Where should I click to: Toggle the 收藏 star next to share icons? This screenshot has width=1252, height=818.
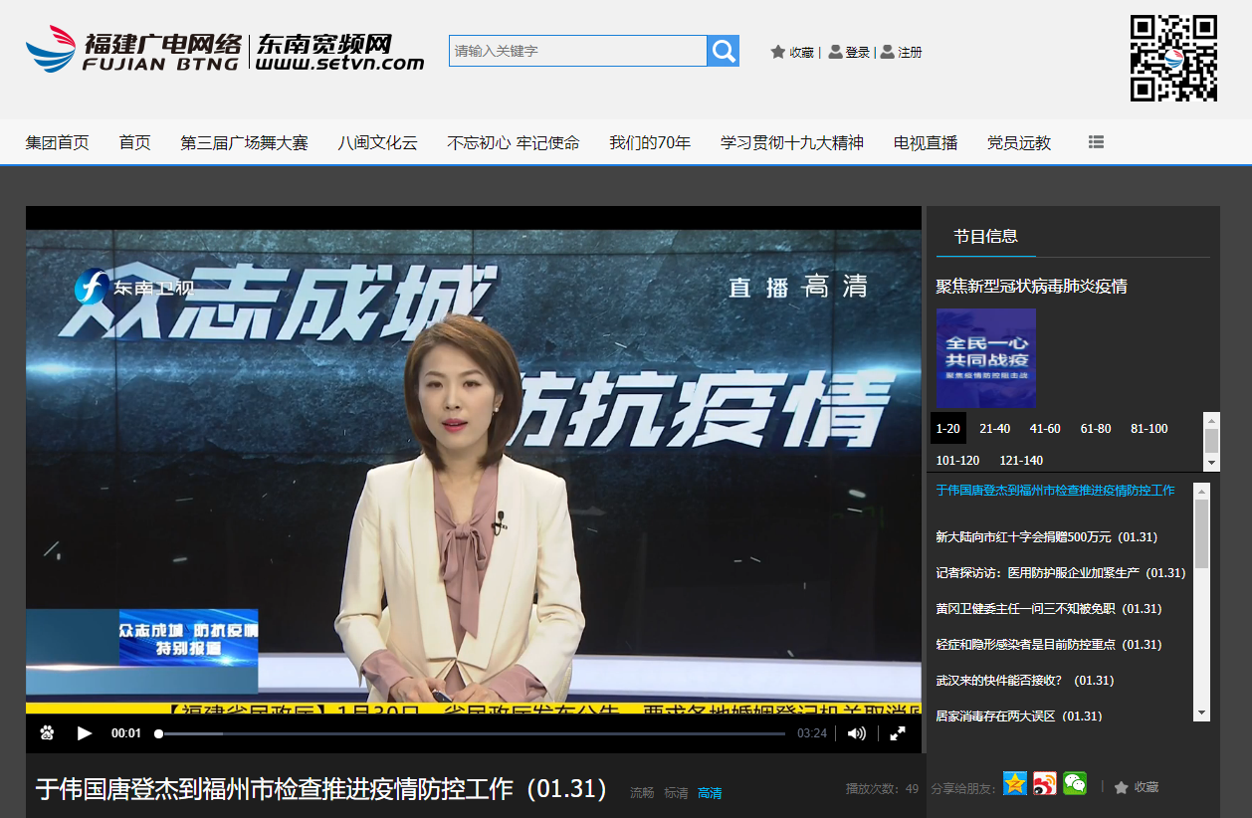coord(1124,785)
